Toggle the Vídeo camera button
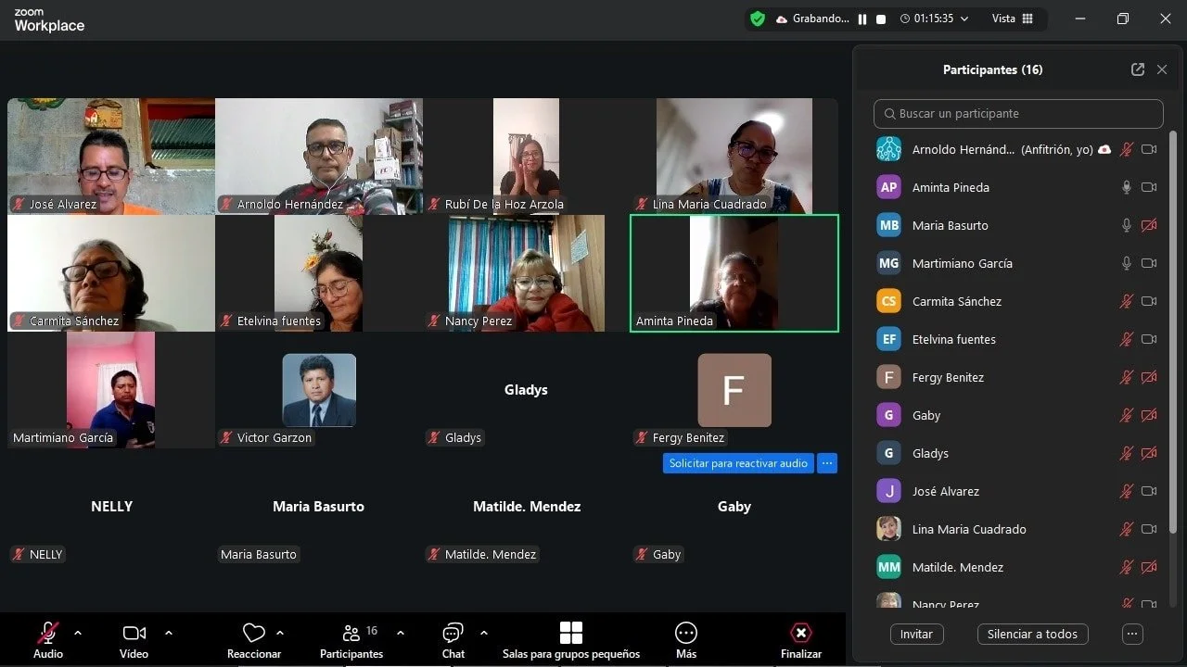Image resolution: width=1187 pixels, height=667 pixels. pos(134,640)
